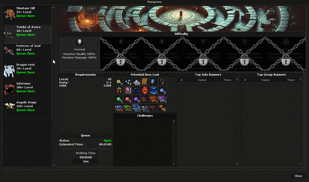Image resolution: width=309 pixels, height=182 pixels.
Task: Click the # header in Top Group Runners
Action: coord(245,80)
